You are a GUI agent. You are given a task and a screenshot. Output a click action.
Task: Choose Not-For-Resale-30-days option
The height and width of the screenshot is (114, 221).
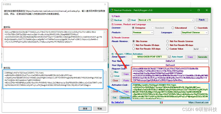click(x=133, y=45)
